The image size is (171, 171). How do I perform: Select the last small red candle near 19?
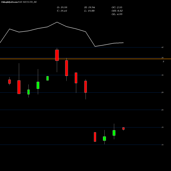coord(123,129)
